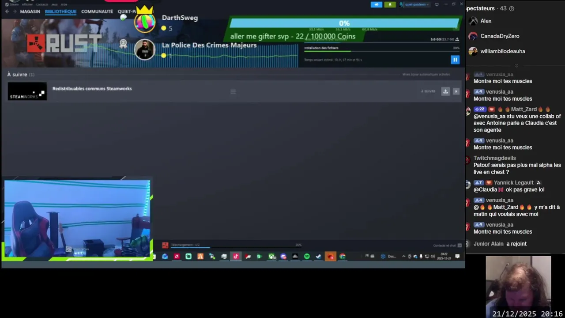This screenshot has height=318, width=565.
Task: Expand the spectators list chevron
Action: tap(516, 65)
